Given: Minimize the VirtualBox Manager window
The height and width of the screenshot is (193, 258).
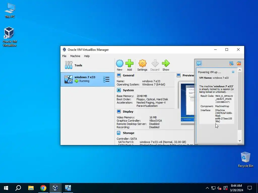Looking at the screenshot, I should tap(215, 50).
